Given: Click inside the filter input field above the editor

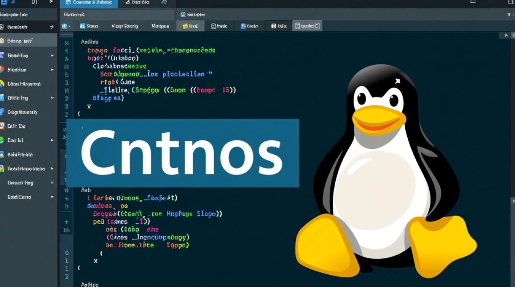Looking at the screenshot, I should [x=115, y=15].
